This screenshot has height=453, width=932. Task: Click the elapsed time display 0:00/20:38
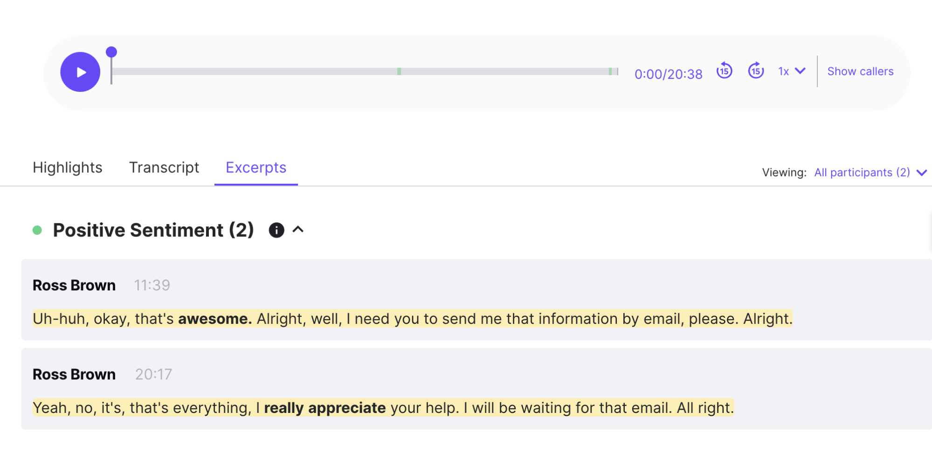pyautogui.click(x=668, y=74)
